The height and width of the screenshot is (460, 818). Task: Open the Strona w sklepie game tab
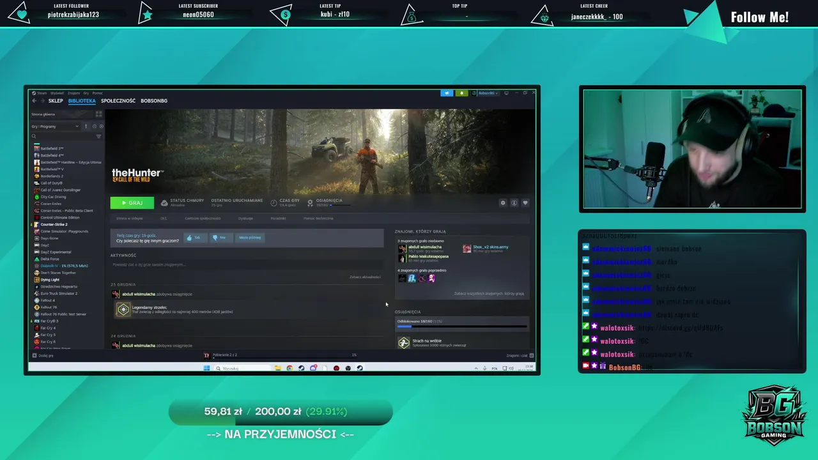point(130,218)
